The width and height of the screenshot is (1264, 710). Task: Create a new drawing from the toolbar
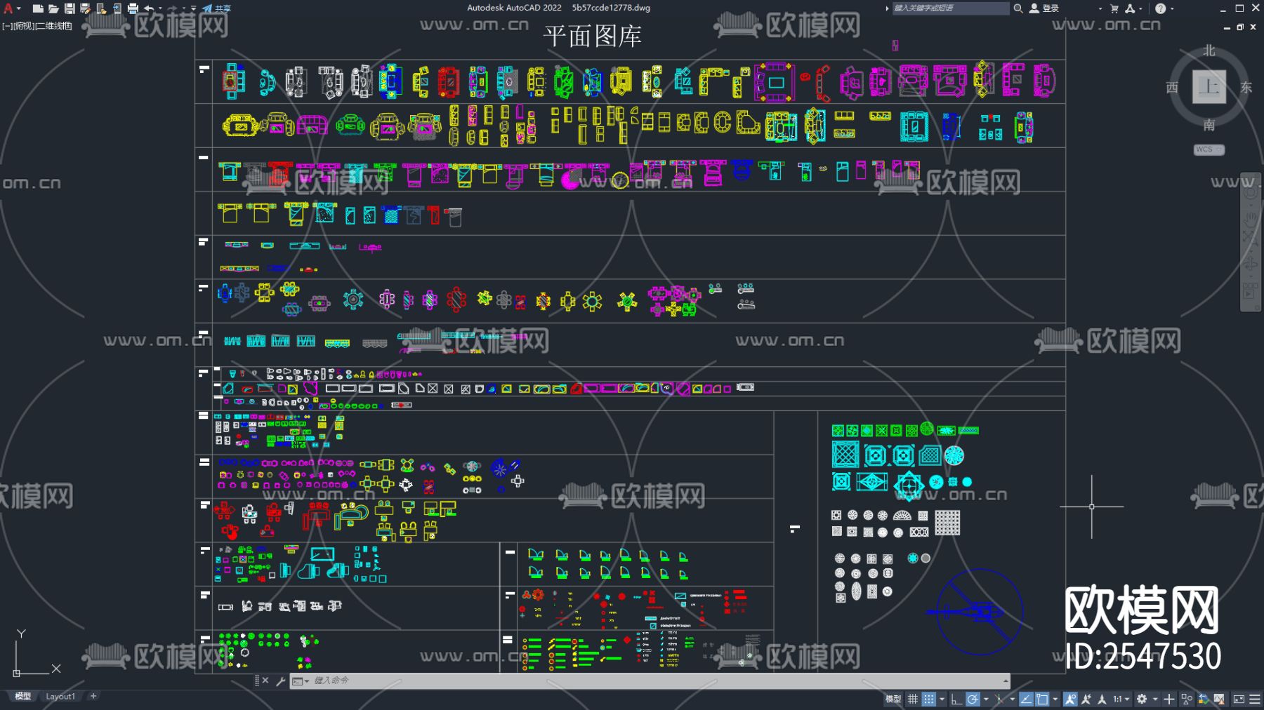pos(38,8)
